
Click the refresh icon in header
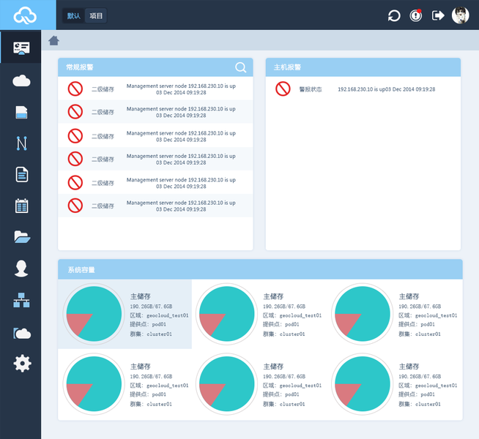[x=394, y=16]
